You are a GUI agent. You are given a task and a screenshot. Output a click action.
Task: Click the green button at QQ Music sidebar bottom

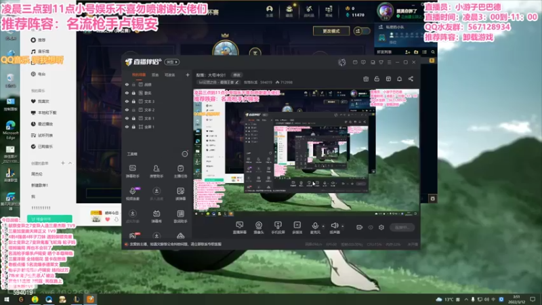coord(49,219)
